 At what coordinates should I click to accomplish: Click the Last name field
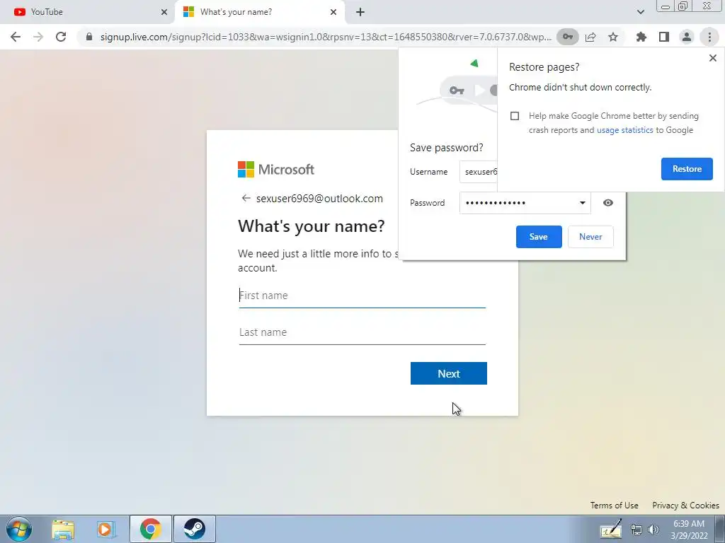[x=362, y=332]
